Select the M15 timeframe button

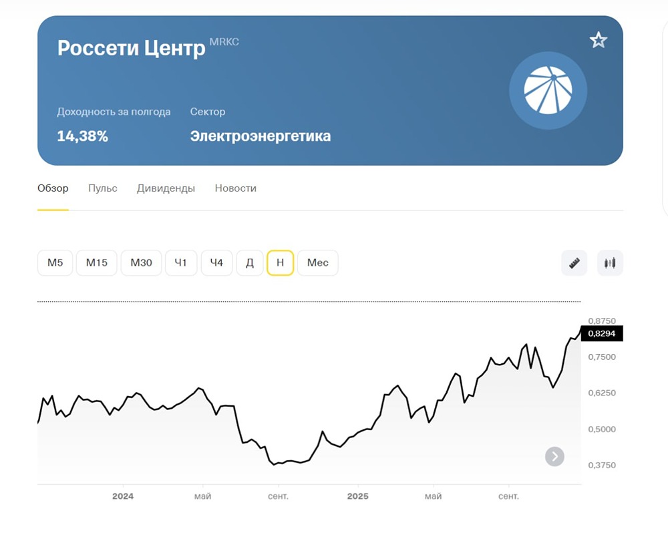point(96,262)
